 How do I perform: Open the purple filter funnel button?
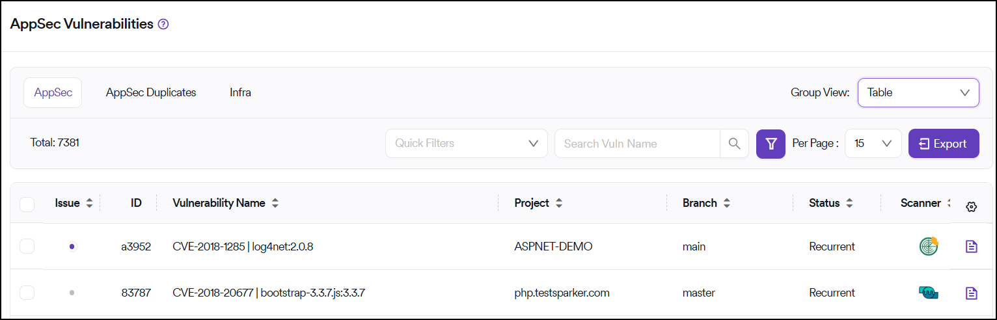(771, 143)
